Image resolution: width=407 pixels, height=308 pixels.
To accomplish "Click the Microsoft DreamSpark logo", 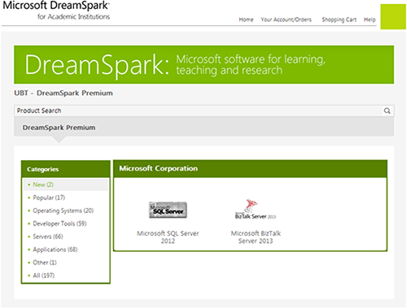I will 56,11.
